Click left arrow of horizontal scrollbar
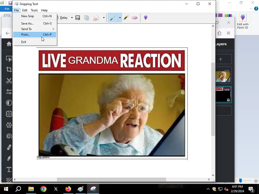The image size is (259, 194). pos(15,180)
